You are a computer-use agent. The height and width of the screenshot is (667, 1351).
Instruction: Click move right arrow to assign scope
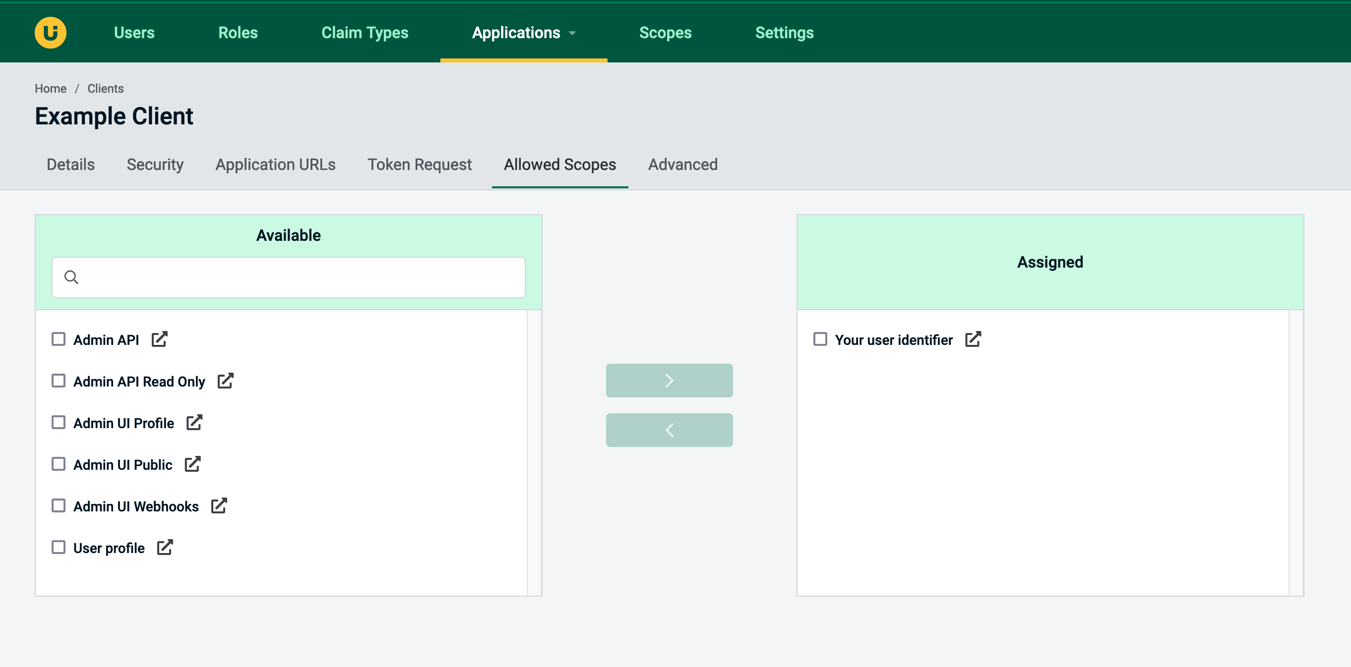pyautogui.click(x=671, y=381)
